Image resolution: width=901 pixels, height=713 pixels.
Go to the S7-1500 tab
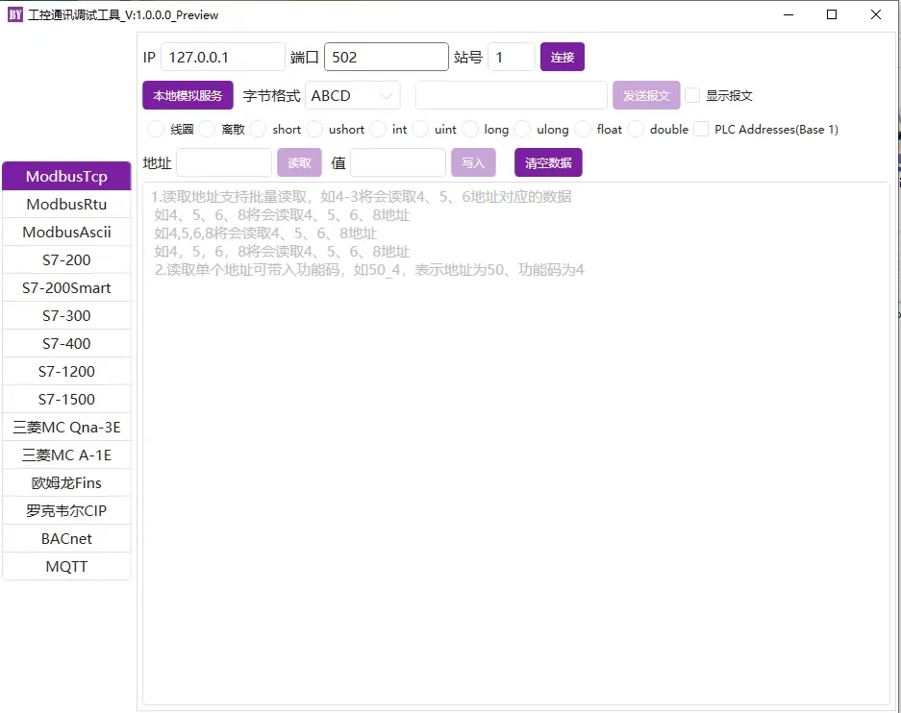66,399
